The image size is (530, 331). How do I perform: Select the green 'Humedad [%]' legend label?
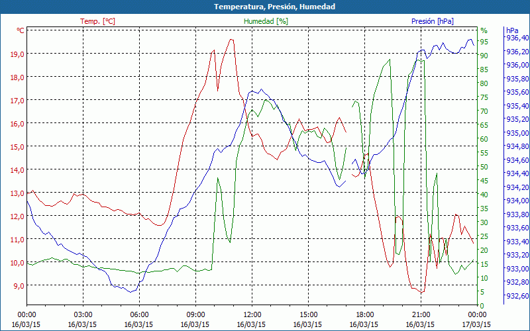click(x=266, y=21)
